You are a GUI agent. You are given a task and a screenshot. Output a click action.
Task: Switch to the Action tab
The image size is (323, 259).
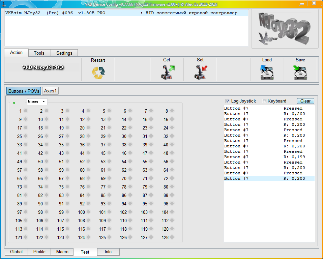pos(16,53)
